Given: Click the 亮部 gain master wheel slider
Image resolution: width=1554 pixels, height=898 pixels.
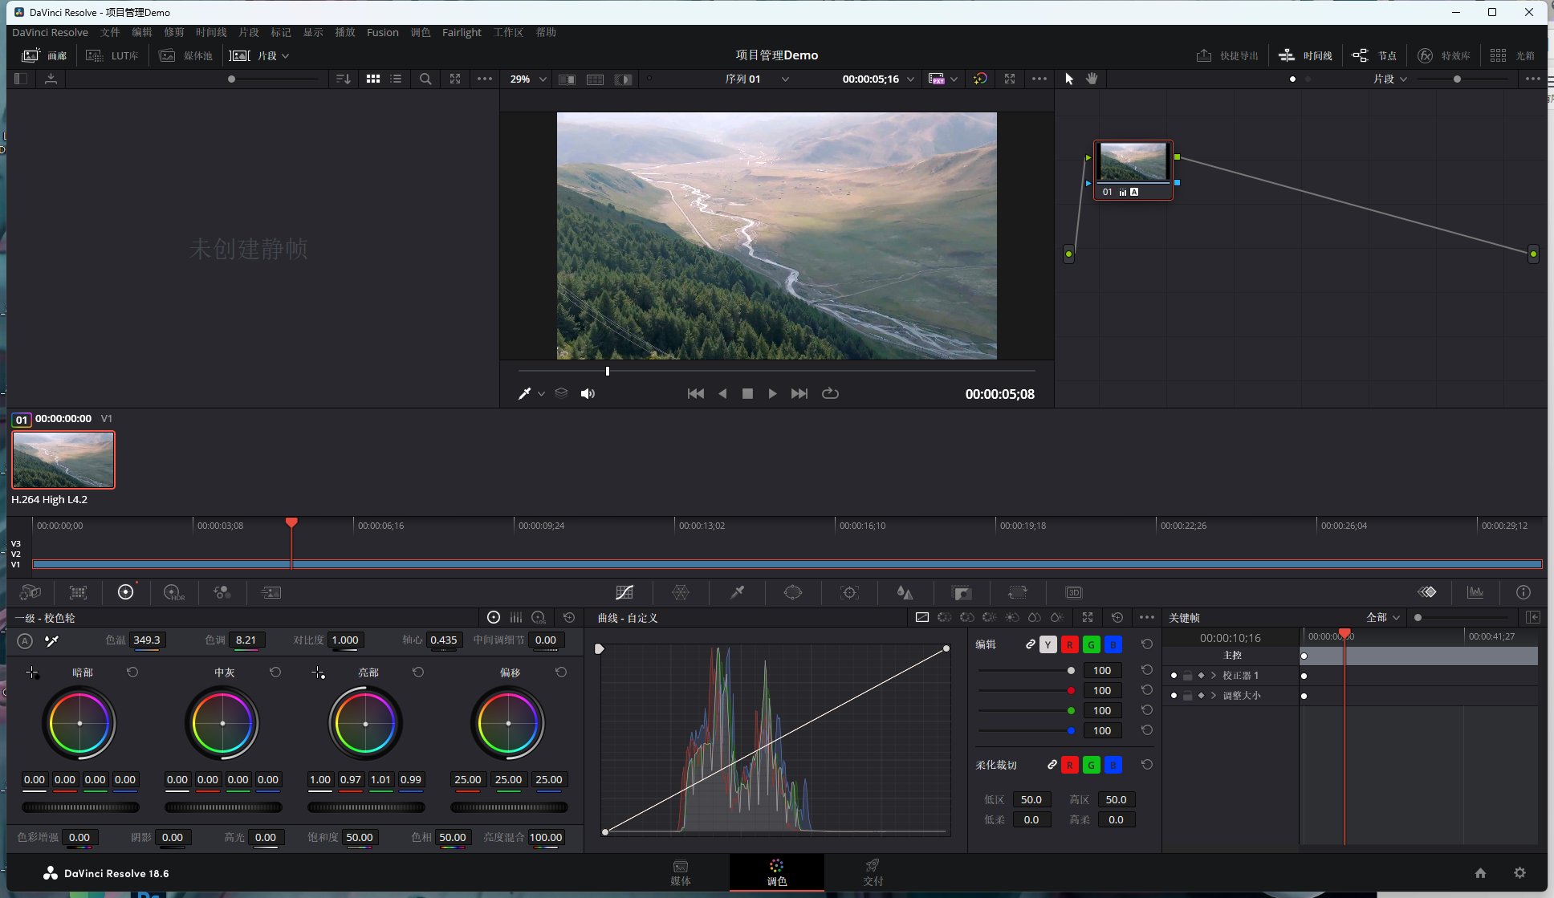Looking at the screenshot, I should (366, 807).
